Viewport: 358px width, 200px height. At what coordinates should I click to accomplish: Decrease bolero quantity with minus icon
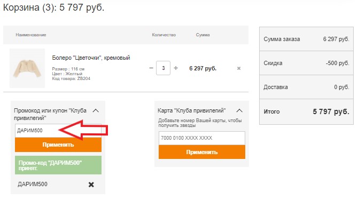click(151, 68)
